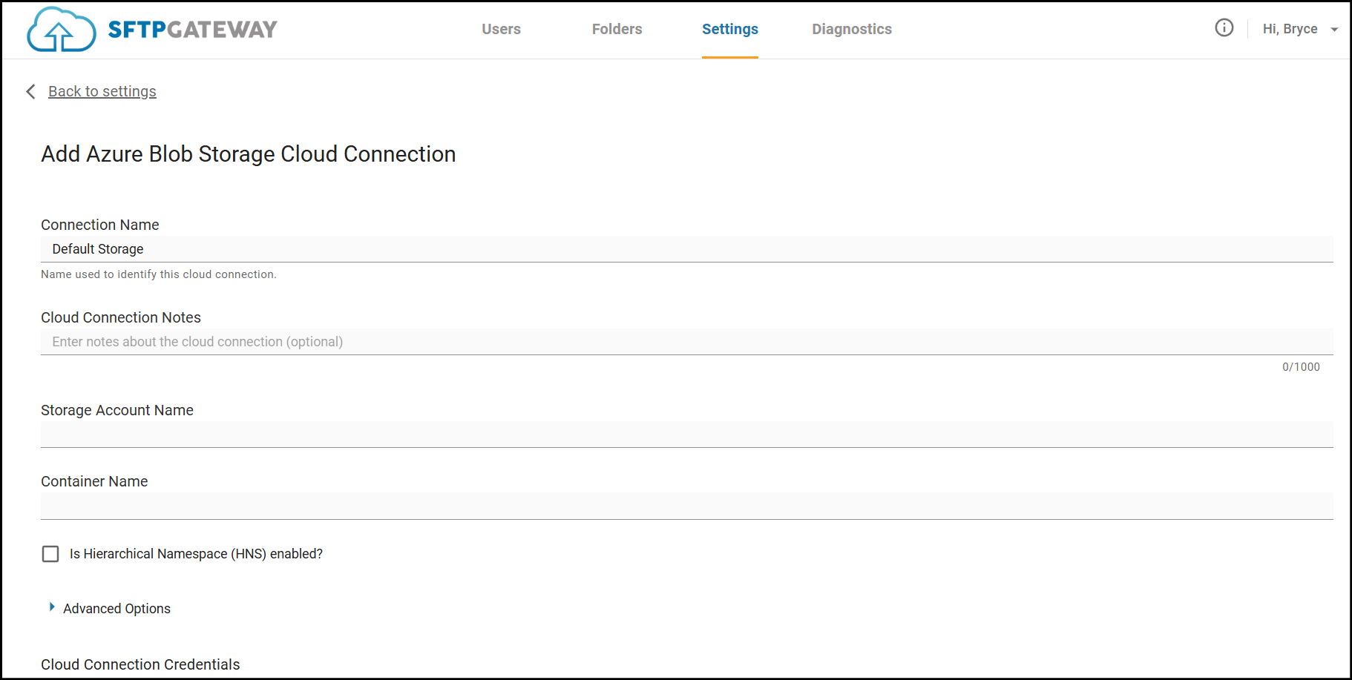Focus the Connection Name field with Default Storage

(x=686, y=249)
